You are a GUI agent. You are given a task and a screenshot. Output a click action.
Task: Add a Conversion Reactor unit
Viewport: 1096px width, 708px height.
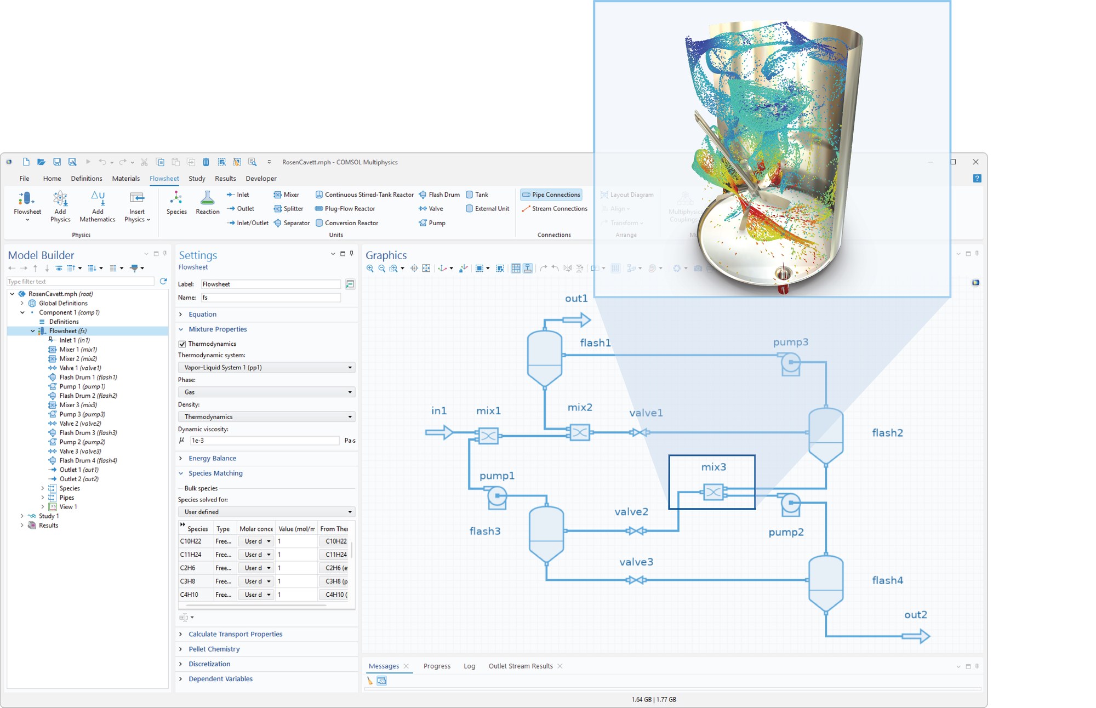tap(347, 223)
